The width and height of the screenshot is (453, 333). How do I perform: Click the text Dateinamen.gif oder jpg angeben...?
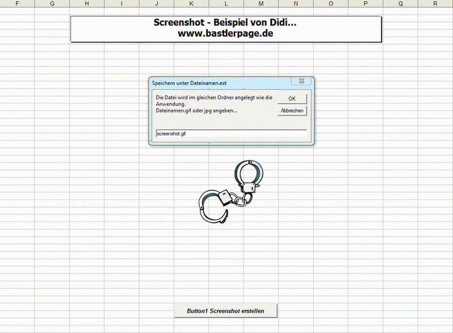[x=196, y=110]
